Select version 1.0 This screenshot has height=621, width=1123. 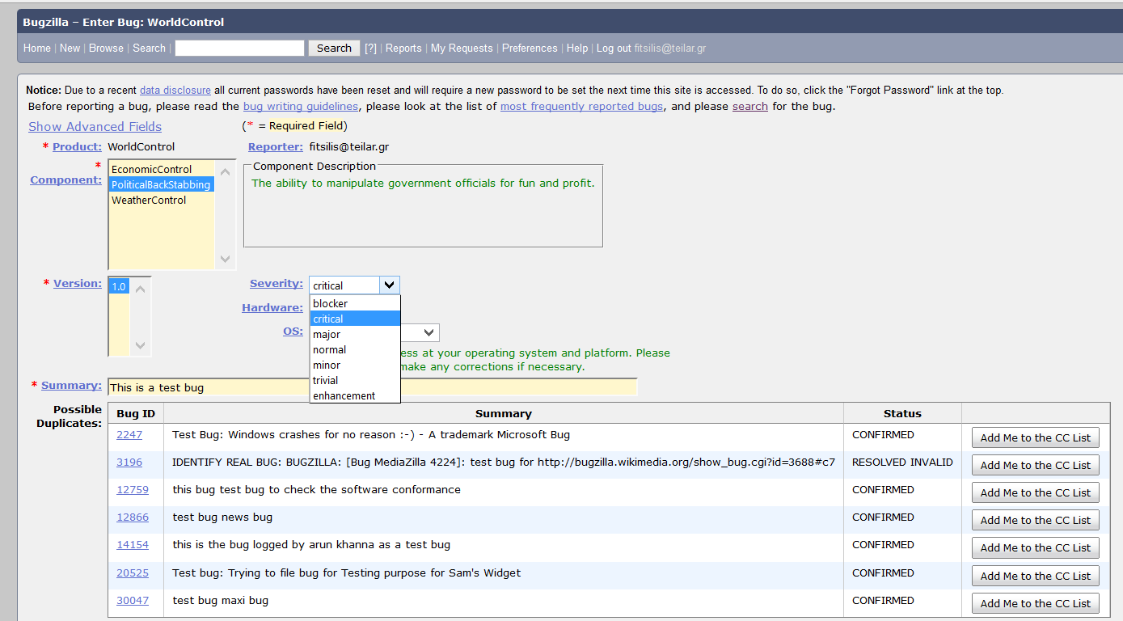point(119,287)
